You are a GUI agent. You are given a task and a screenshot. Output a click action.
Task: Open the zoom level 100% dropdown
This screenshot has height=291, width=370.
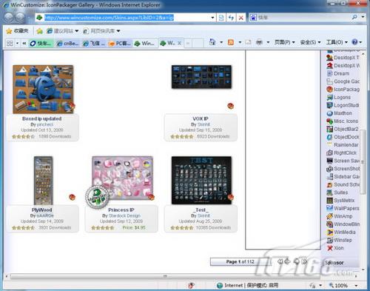tap(356, 286)
